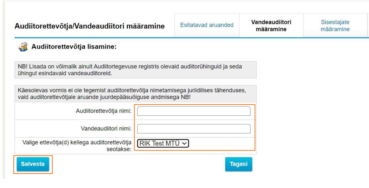The width and height of the screenshot is (369, 188).
Task: Go to the Sisestajate määramine tab
Action: pyautogui.click(x=335, y=26)
